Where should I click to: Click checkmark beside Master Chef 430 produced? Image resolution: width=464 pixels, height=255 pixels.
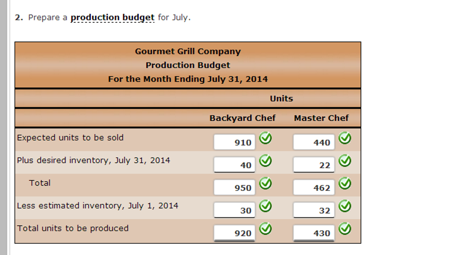pos(345,229)
